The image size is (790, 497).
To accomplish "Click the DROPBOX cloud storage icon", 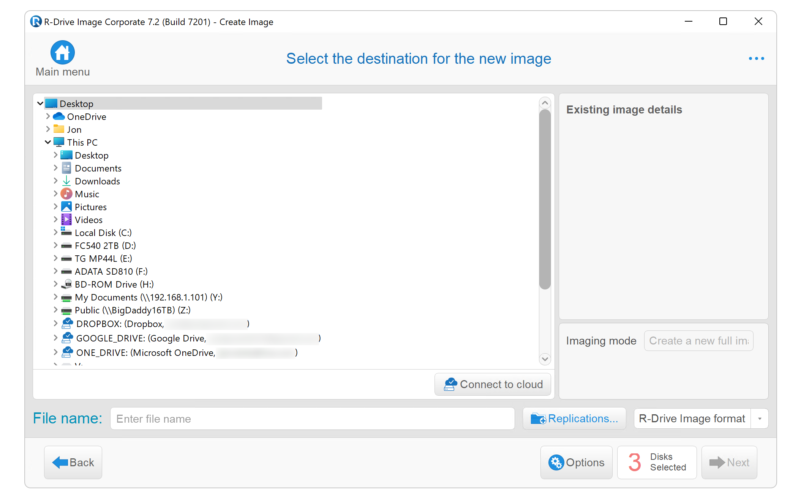I will coord(67,323).
